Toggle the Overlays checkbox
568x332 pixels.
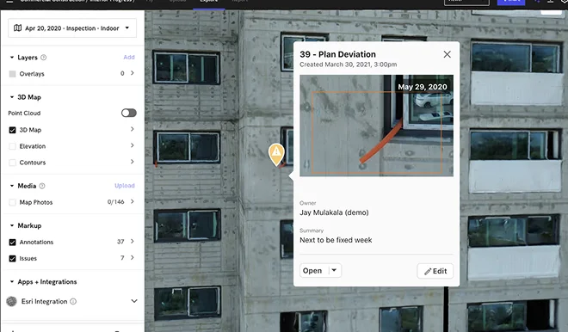pos(12,74)
